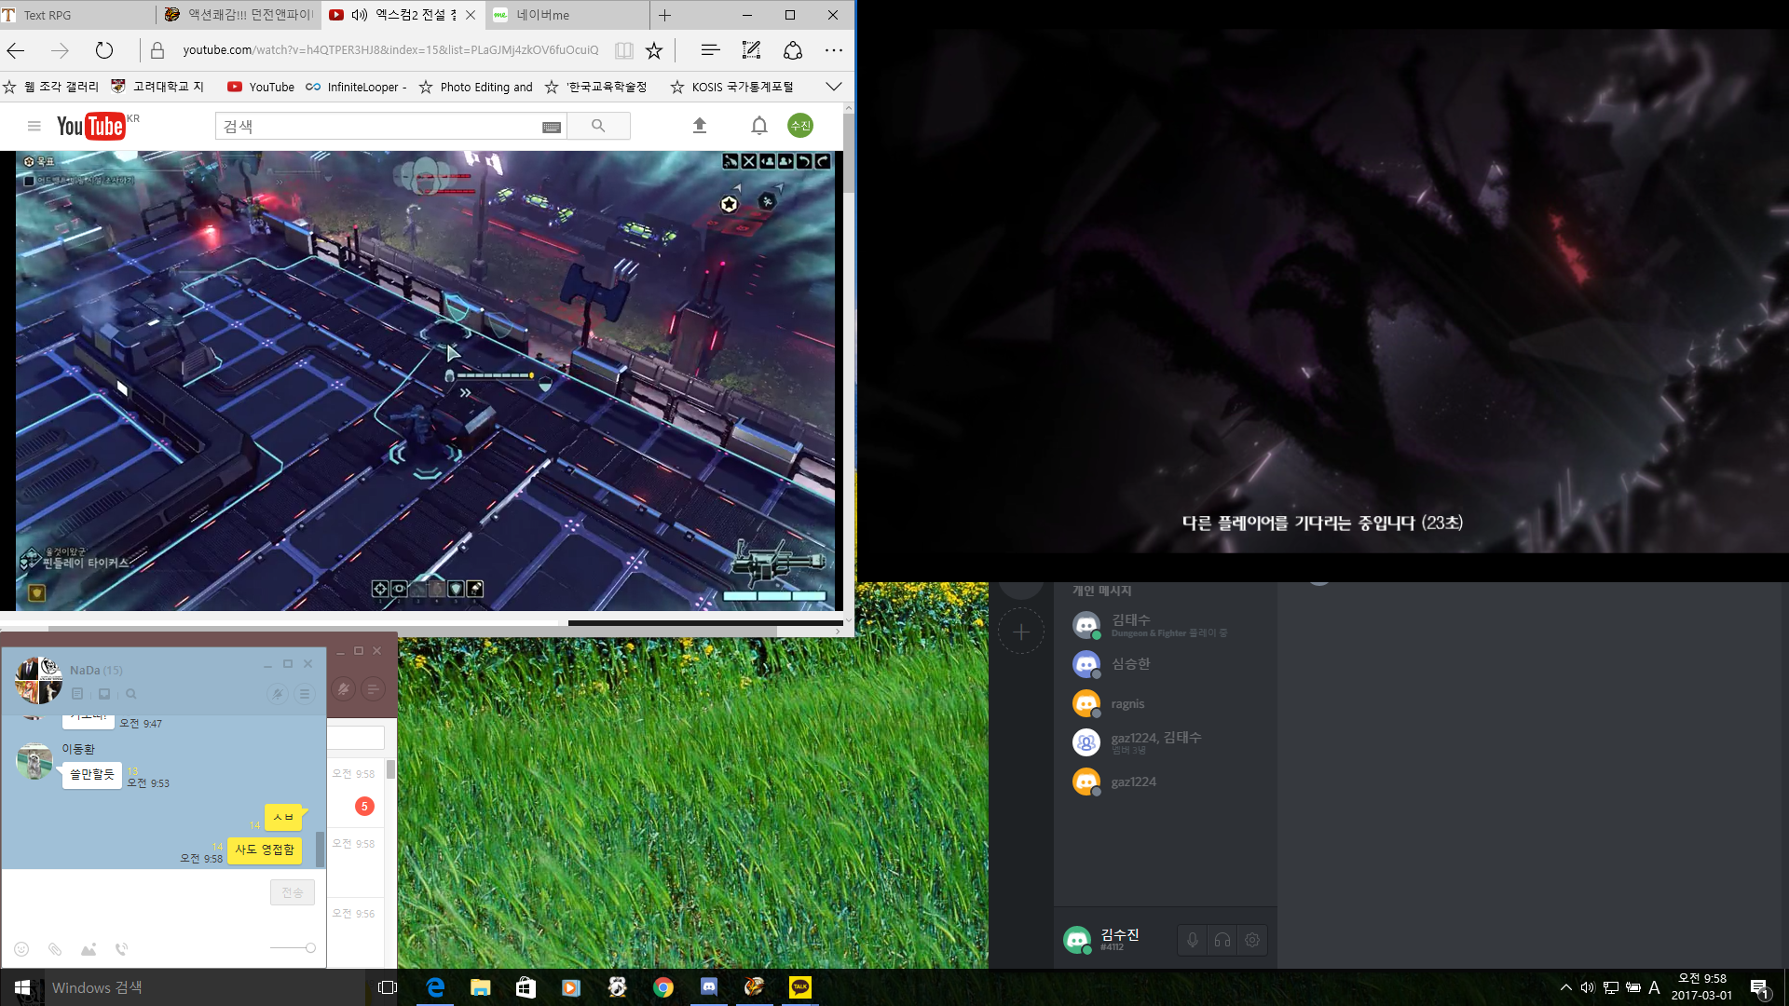Image resolution: width=1789 pixels, height=1006 pixels.
Task: Open on-screen keyboard icon in YouTube search
Action: point(552,127)
